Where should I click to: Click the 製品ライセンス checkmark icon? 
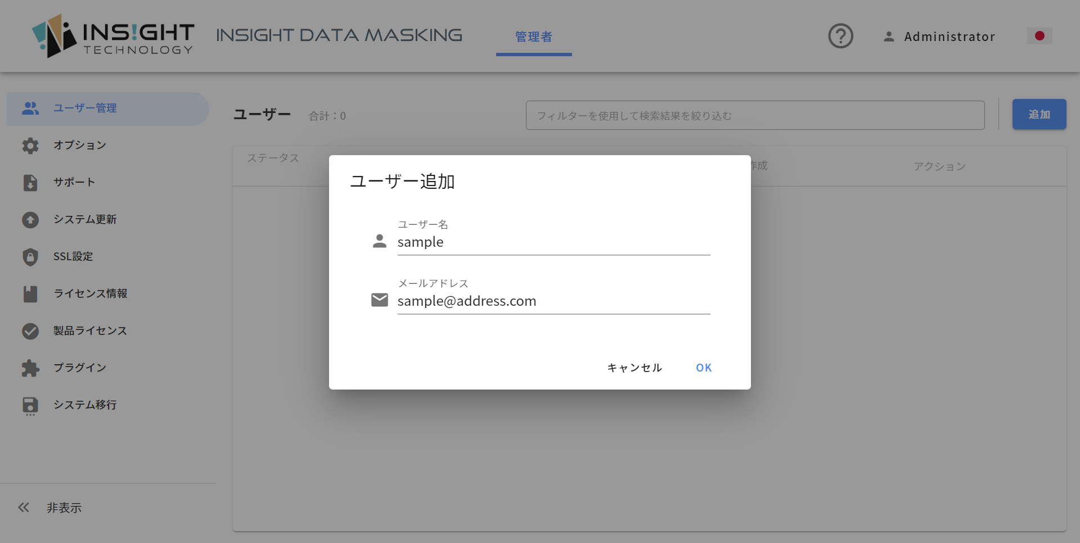[x=30, y=331]
